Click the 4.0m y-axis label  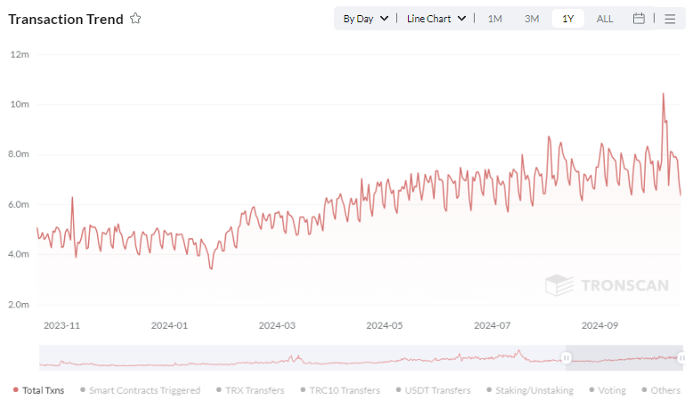click(x=19, y=254)
